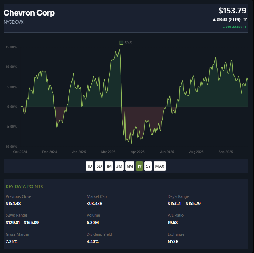Viewport: 254px width, 253px height.
Task: Switch chart to 5D range
Action: click(99, 166)
